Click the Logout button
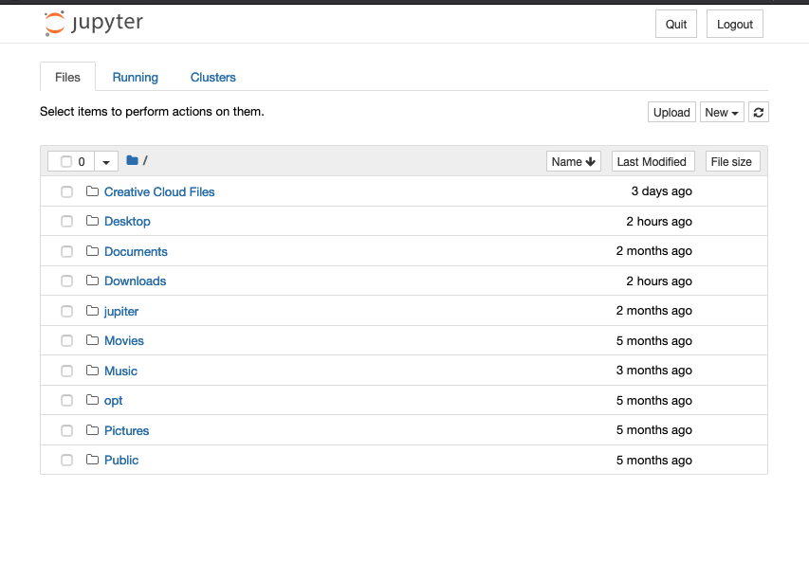Screen dimensions: 809x580 [734, 25]
